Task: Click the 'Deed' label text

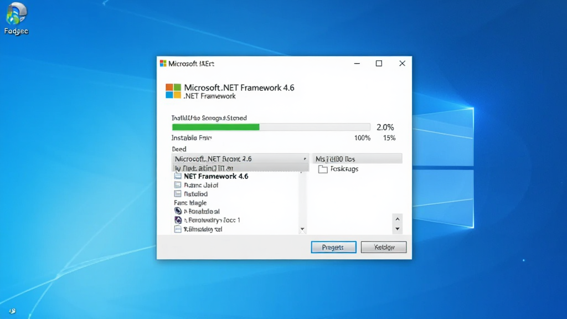Action: pos(179,149)
